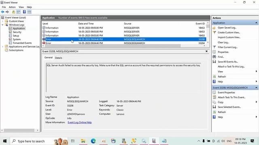Click the Windows Start button
259x145 pixels.
5,141
